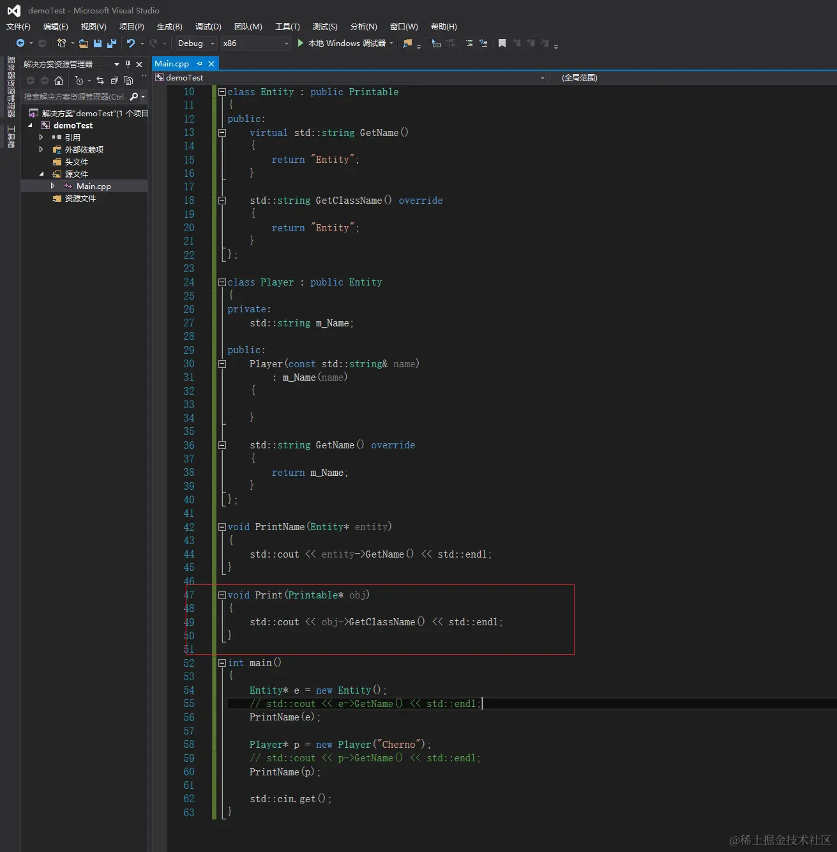Click Collapse All icon in Solution Explorer
The width and height of the screenshot is (837, 852).
point(114,80)
